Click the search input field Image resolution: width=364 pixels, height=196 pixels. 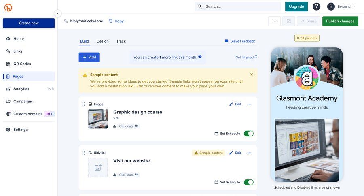241,6
